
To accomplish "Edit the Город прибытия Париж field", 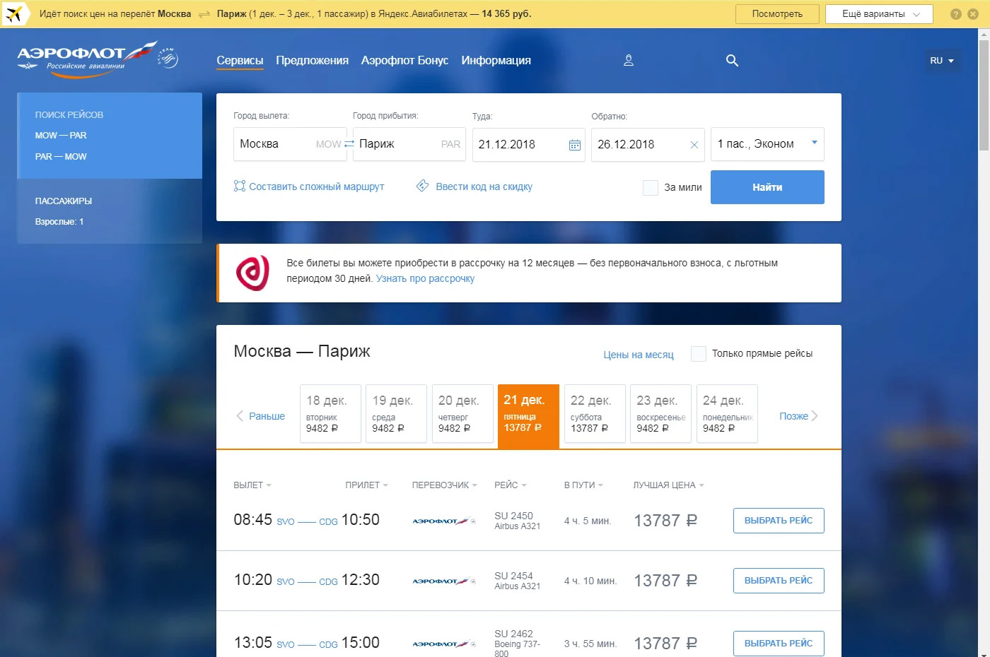I will [409, 144].
